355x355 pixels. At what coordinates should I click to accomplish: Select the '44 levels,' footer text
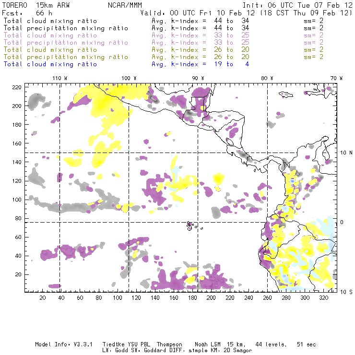pos(271,344)
